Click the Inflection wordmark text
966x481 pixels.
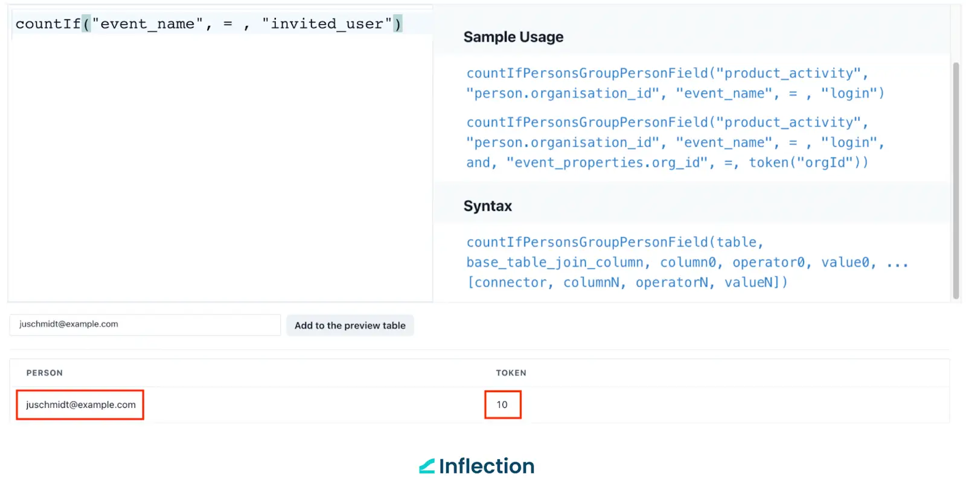(487, 466)
